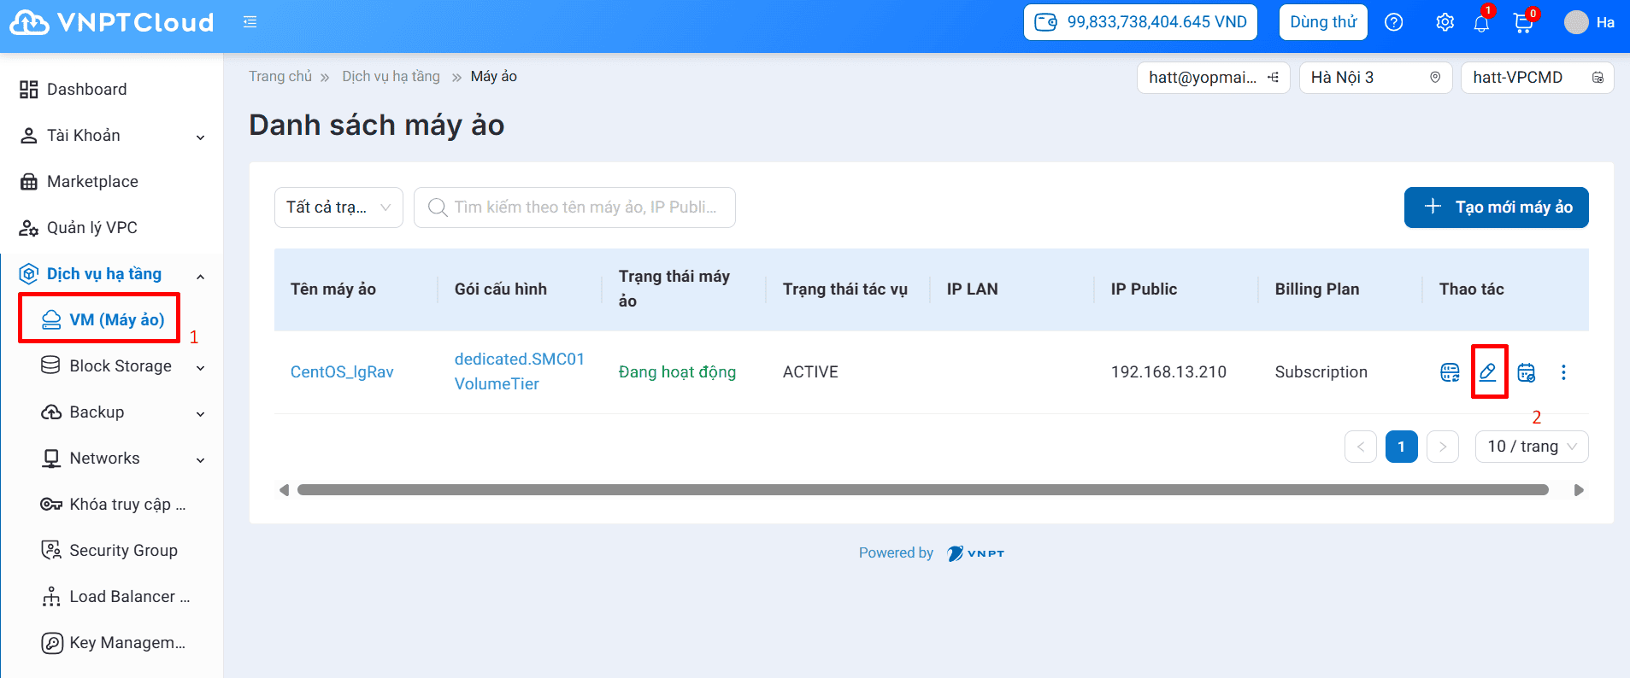Click the settings gear icon in header

click(1445, 23)
